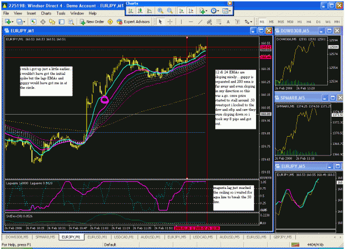
Task: Open the Strategy Tester icon
Action: [71, 21]
